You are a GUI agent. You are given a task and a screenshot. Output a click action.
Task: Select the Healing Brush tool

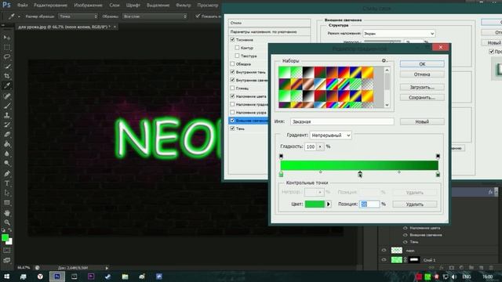tap(7, 96)
